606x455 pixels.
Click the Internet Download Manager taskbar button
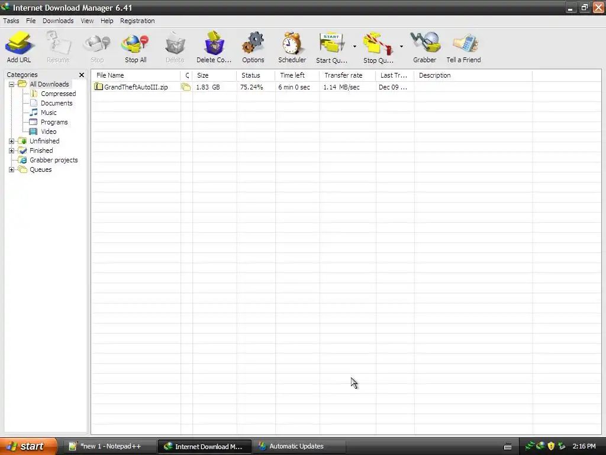point(205,447)
